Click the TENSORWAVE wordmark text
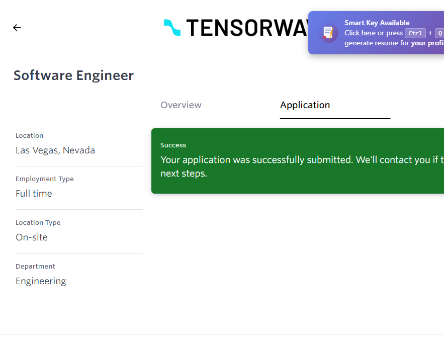The height and width of the screenshot is (337, 444). (x=246, y=28)
